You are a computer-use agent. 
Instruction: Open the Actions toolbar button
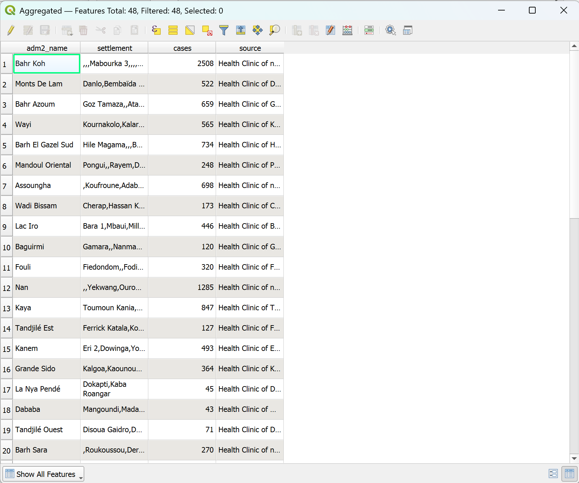click(391, 30)
